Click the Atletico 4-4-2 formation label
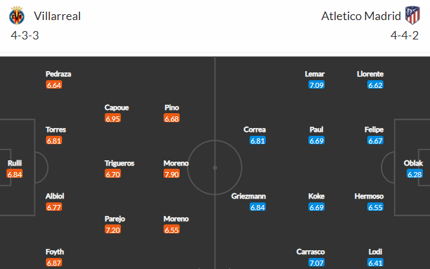Image resolution: width=430 pixels, height=269 pixels. 405,36
